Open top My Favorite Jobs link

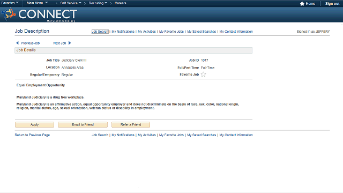coord(171,32)
